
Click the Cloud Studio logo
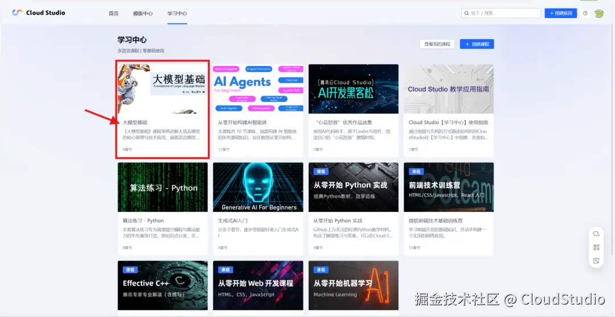[39, 12]
